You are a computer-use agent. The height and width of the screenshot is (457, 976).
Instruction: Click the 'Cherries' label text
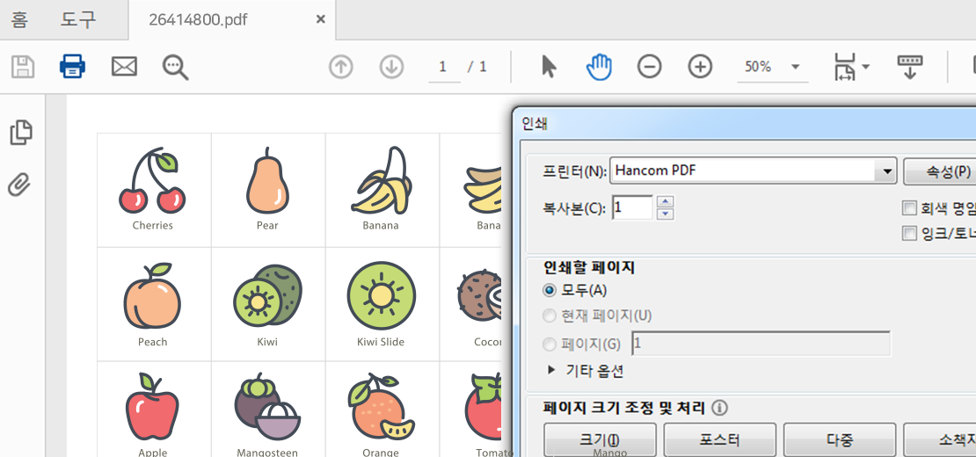pyautogui.click(x=152, y=226)
